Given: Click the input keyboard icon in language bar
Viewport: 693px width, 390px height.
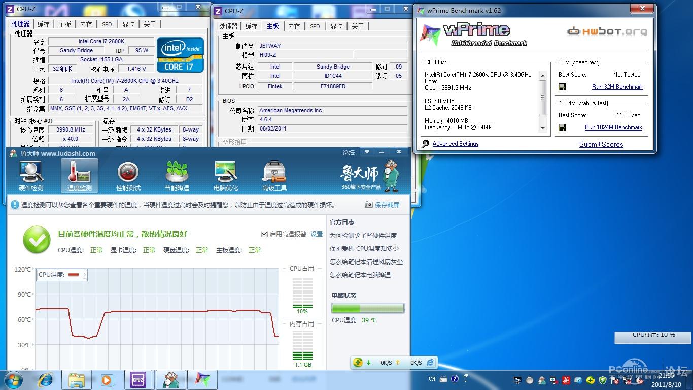Looking at the screenshot, I should 443,378.
